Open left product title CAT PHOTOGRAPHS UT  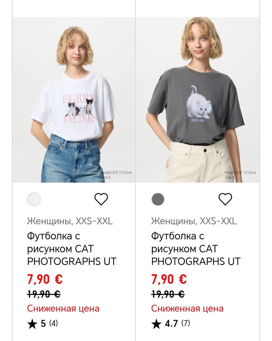pyautogui.click(x=72, y=249)
